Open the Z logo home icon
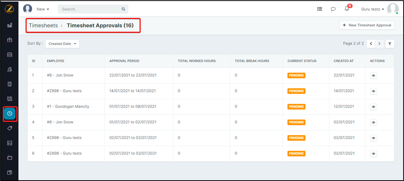The image size is (404, 181). click(9, 9)
